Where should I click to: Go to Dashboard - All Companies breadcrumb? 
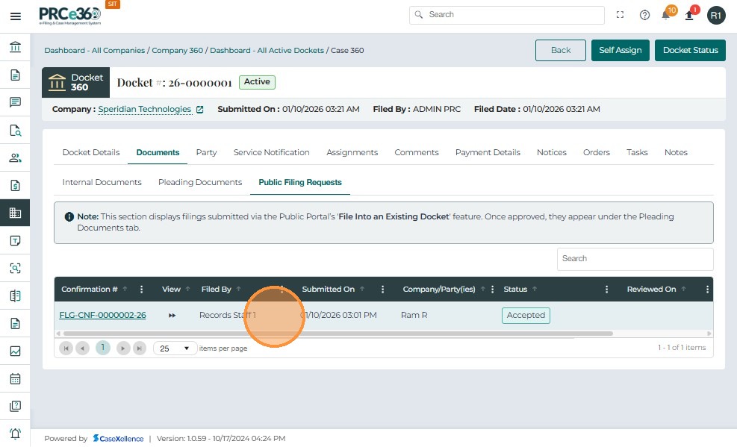tap(95, 51)
